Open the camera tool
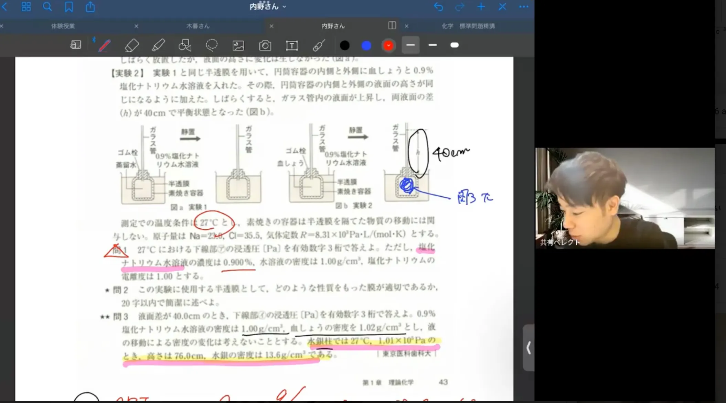This screenshot has width=726, height=403. [x=265, y=45]
